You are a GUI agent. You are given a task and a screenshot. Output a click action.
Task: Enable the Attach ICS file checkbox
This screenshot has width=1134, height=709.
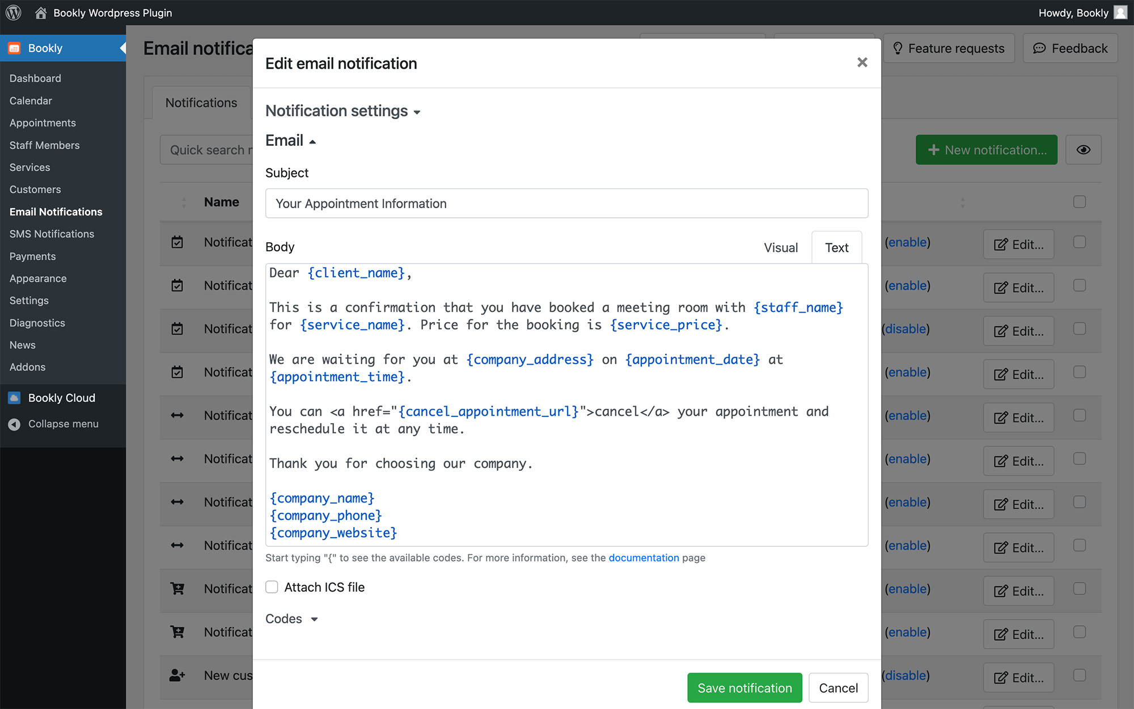pos(272,587)
